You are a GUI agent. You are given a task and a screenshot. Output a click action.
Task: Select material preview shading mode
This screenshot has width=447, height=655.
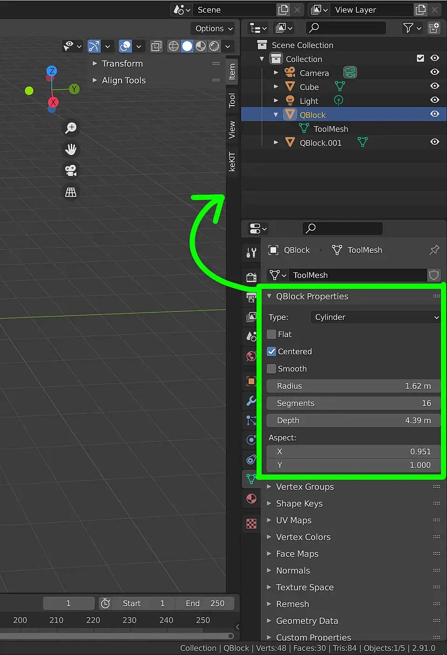click(x=201, y=46)
